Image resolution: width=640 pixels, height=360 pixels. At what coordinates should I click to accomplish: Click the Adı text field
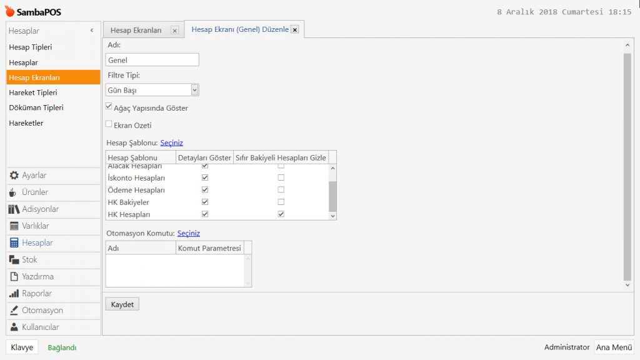(x=152, y=60)
